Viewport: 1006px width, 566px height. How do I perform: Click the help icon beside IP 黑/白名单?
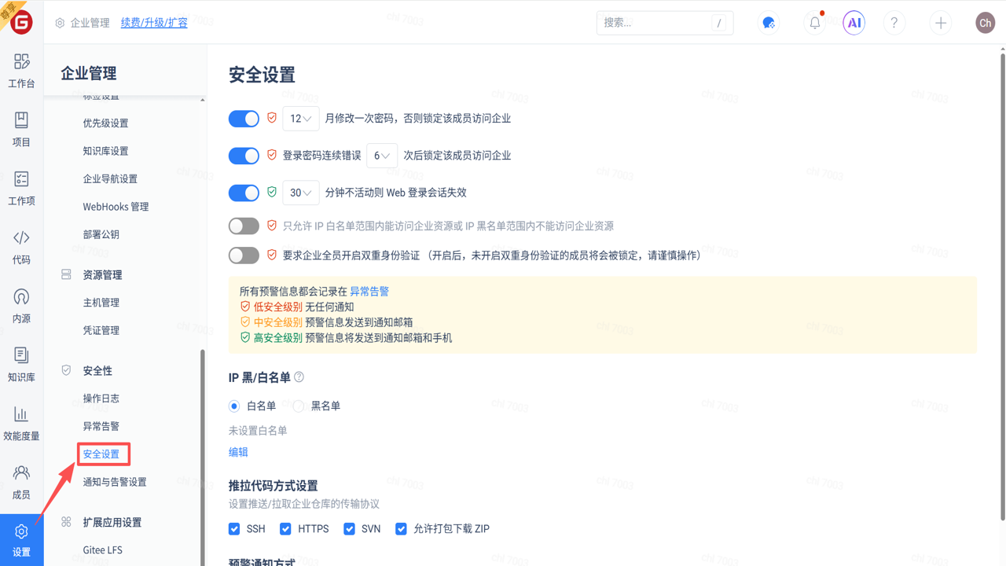point(299,378)
